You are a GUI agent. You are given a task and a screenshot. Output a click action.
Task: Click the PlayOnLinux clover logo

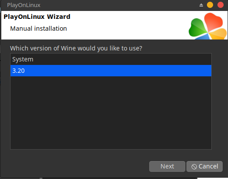(x=208, y=26)
